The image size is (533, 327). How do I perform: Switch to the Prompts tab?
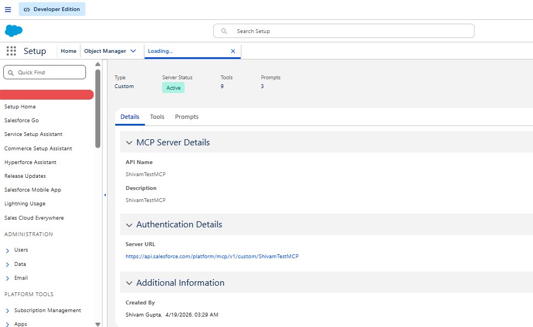coord(186,117)
